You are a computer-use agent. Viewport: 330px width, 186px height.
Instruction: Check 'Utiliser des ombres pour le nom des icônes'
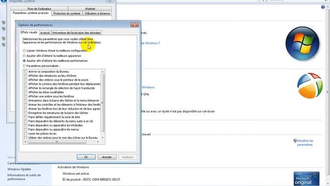click(x=26, y=138)
